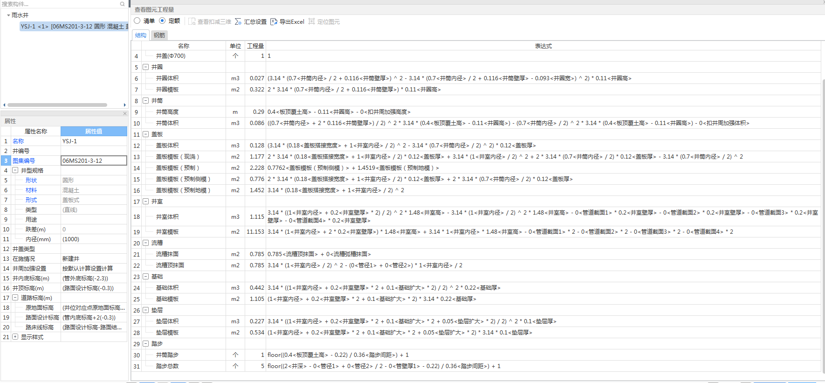
Task: Collapse the 雨水井 tree node
Action: (8, 15)
